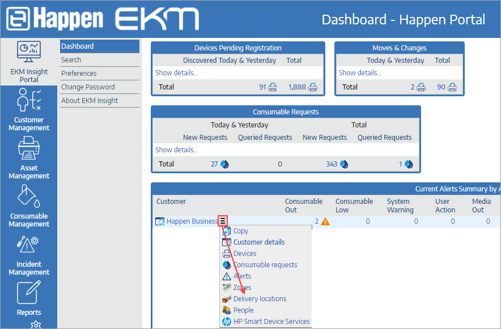The width and height of the screenshot is (501, 329).
Task: Click the printer icon beside 1,888
Action: (x=313, y=87)
